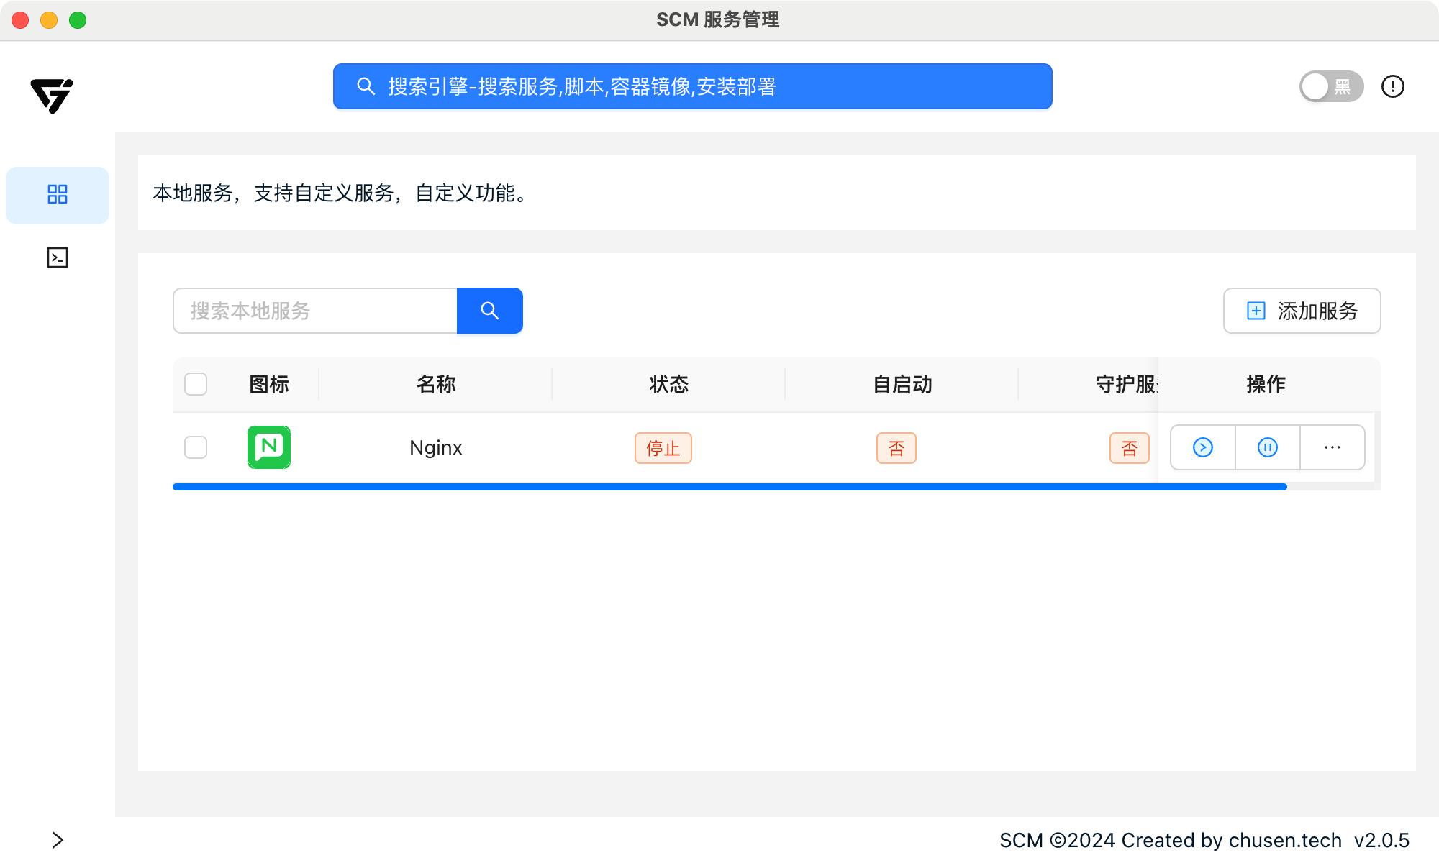
Task: Open local services grid view in sidebar
Action: 58,194
